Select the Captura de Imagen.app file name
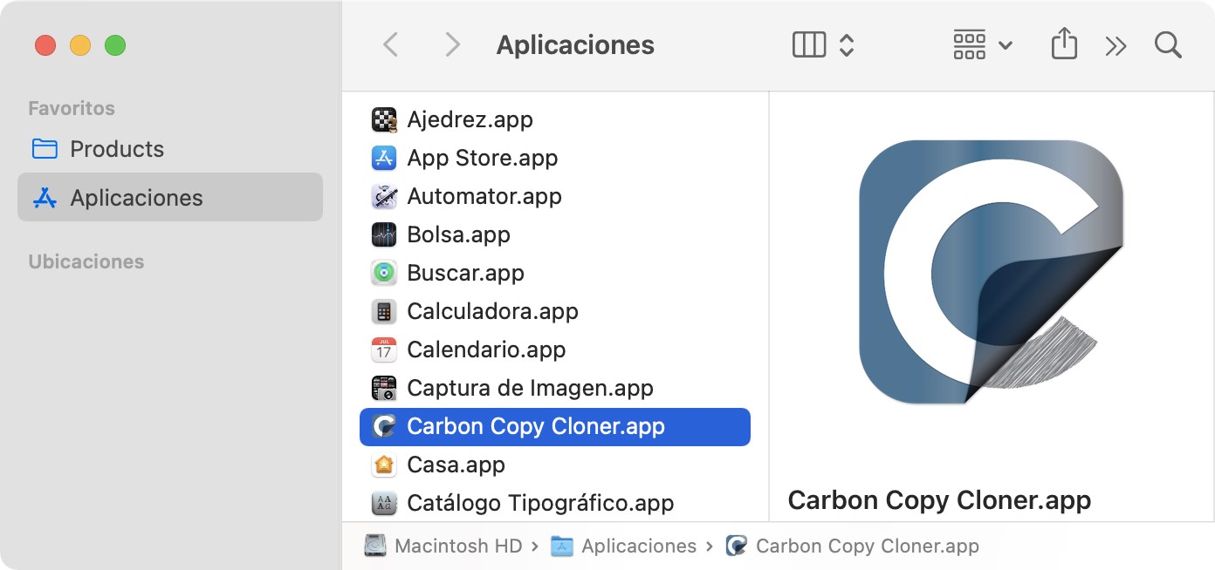The height and width of the screenshot is (570, 1215). [530, 388]
